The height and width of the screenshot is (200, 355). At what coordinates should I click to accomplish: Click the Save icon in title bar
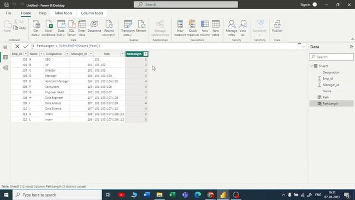6,4
